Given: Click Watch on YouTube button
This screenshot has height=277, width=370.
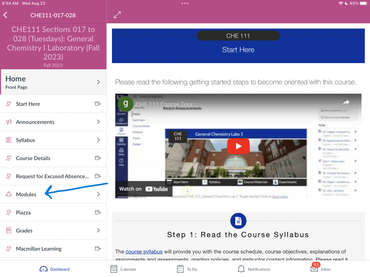Looking at the screenshot, I should click(143, 189).
